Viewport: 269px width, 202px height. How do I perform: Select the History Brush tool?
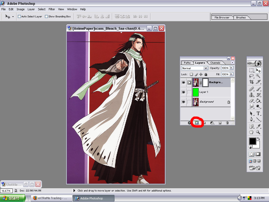click(x=258, y=95)
